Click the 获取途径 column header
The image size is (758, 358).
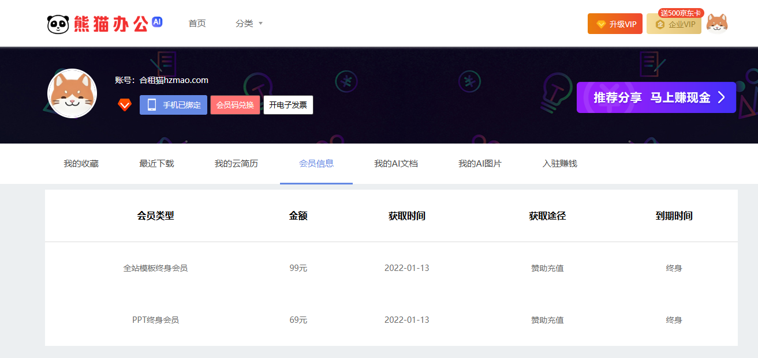point(547,216)
